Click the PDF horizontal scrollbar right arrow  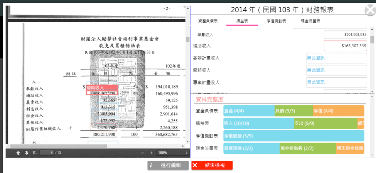click(x=184, y=146)
